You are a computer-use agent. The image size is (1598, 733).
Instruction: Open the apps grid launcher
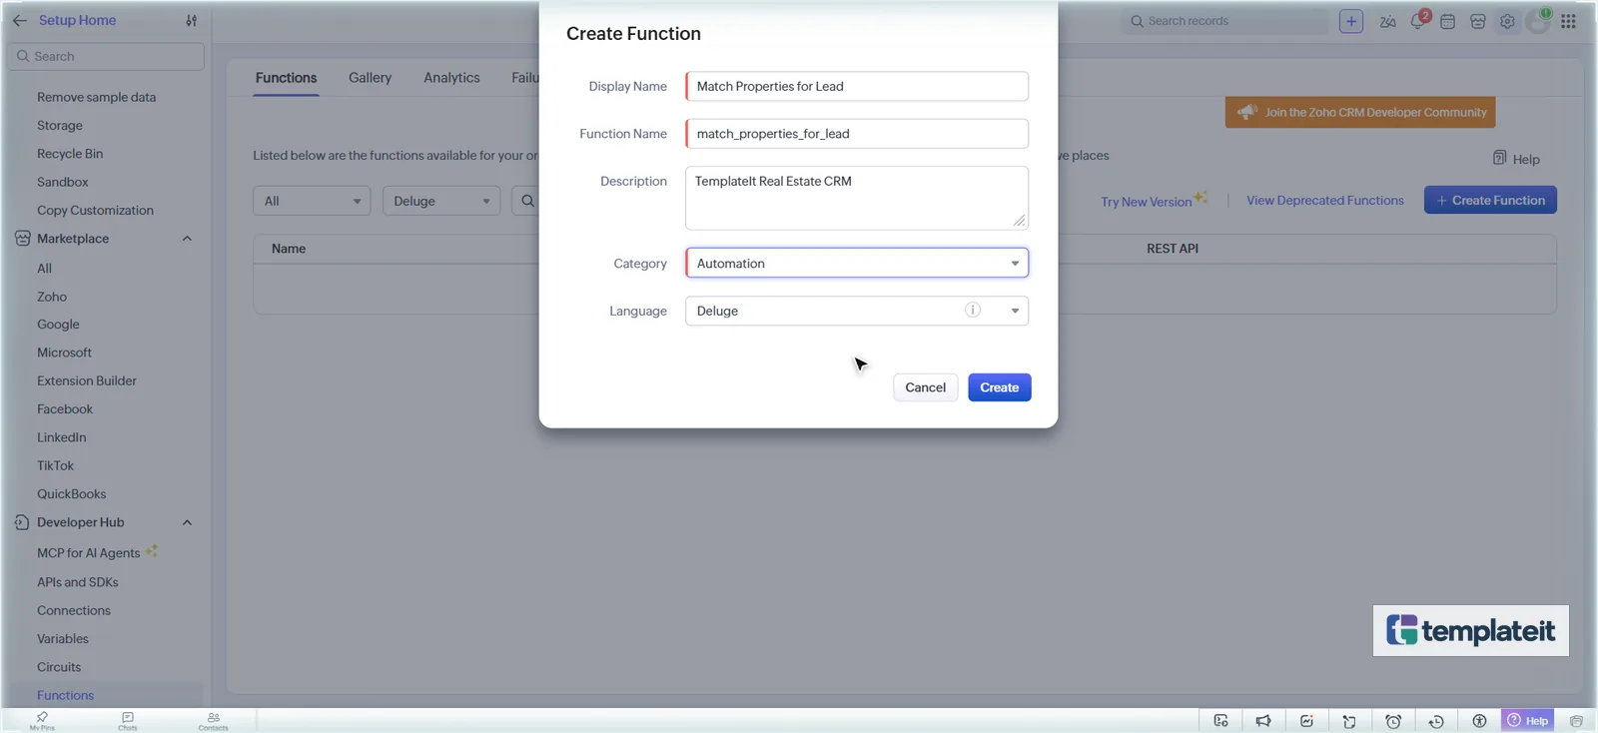(1569, 21)
